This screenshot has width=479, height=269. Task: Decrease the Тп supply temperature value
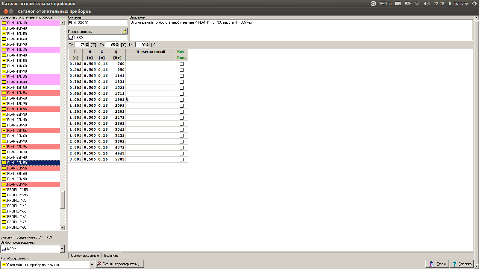click(87, 46)
